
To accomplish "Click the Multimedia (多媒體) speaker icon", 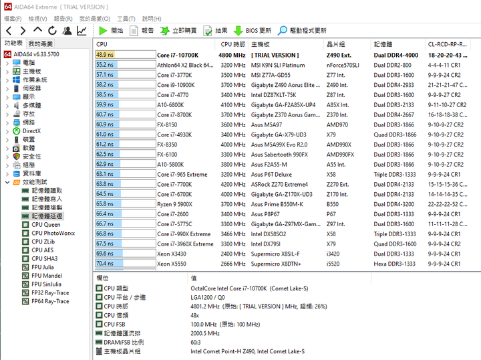I will (x=17, y=105).
